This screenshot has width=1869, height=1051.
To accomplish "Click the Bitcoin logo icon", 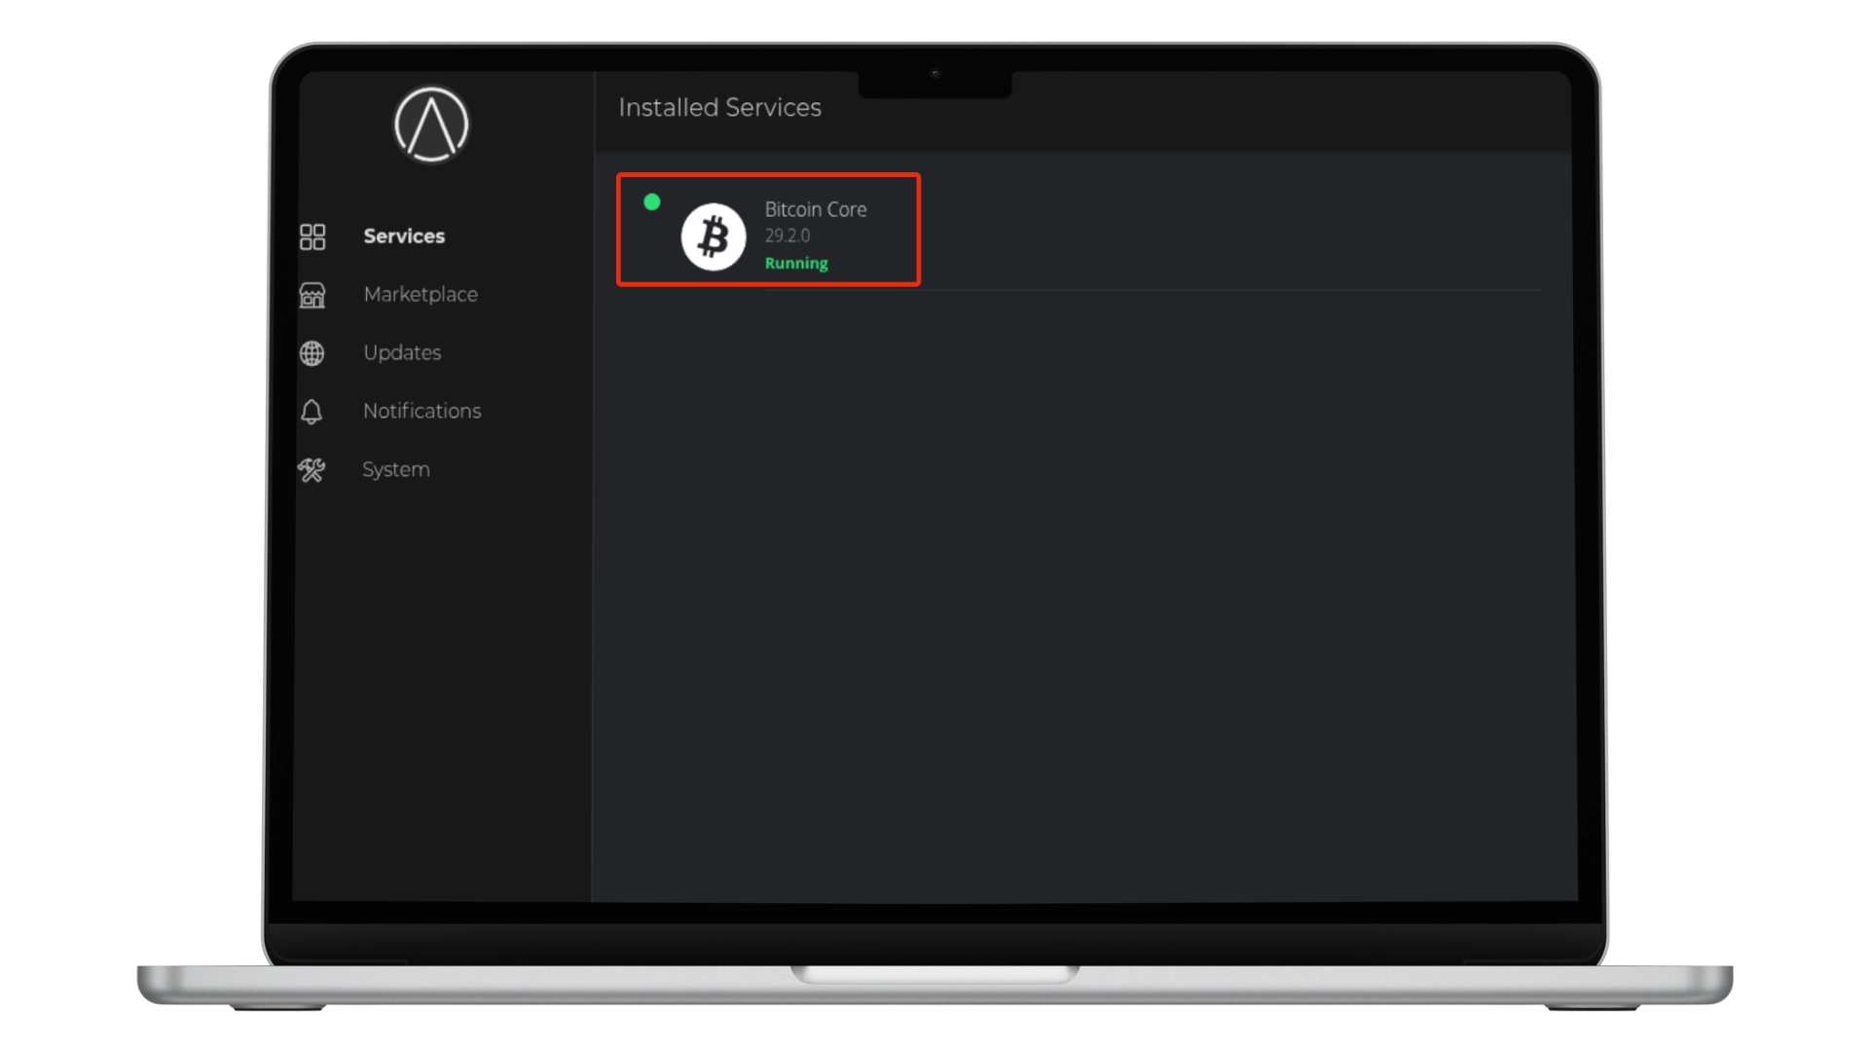I will click(714, 236).
